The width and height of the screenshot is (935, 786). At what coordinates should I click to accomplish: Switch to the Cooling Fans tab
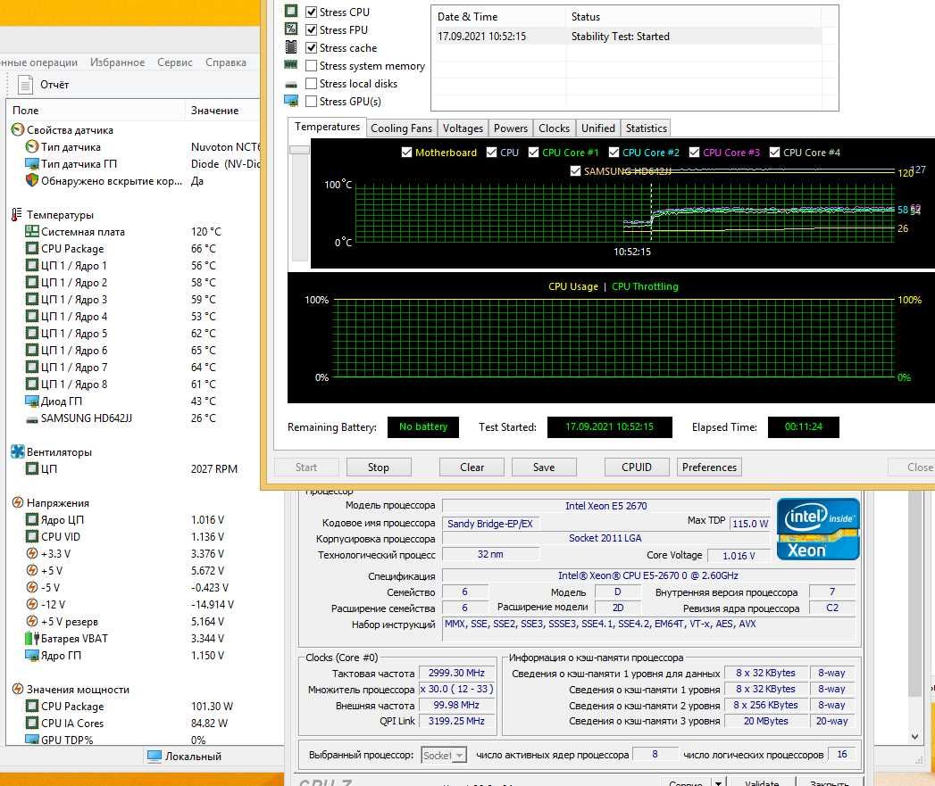point(401,128)
